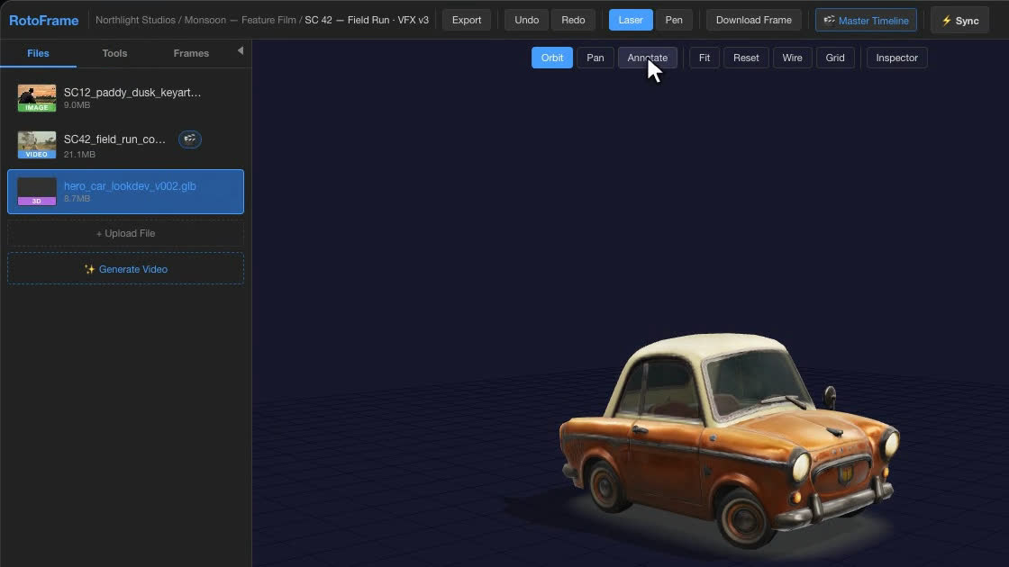The image size is (1009, 567).
Task: Open the Inspector panel
Action: (896, 58)
